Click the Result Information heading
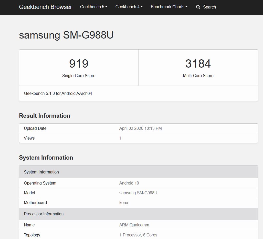 click(45, 116)
